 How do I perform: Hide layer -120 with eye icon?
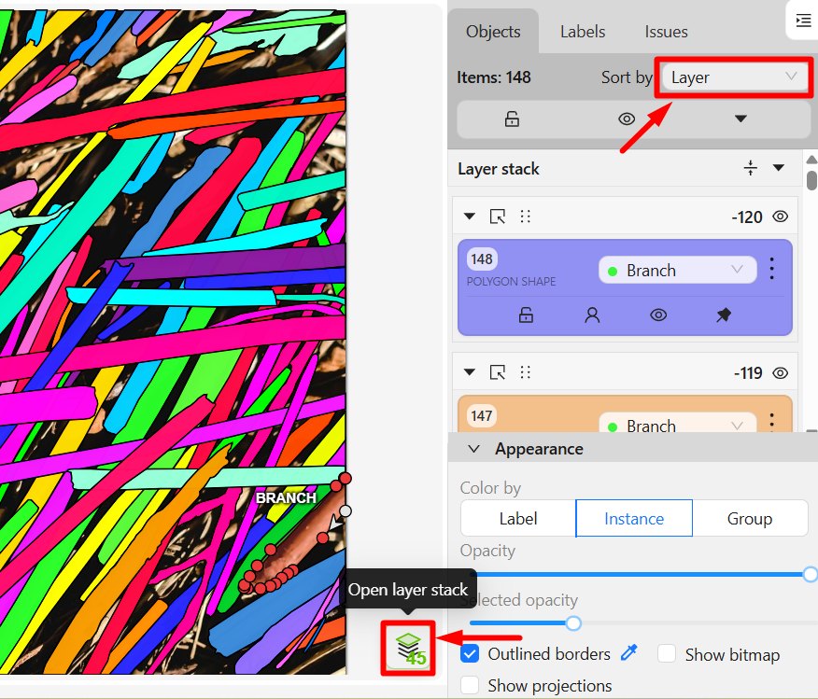coord(780,217)
